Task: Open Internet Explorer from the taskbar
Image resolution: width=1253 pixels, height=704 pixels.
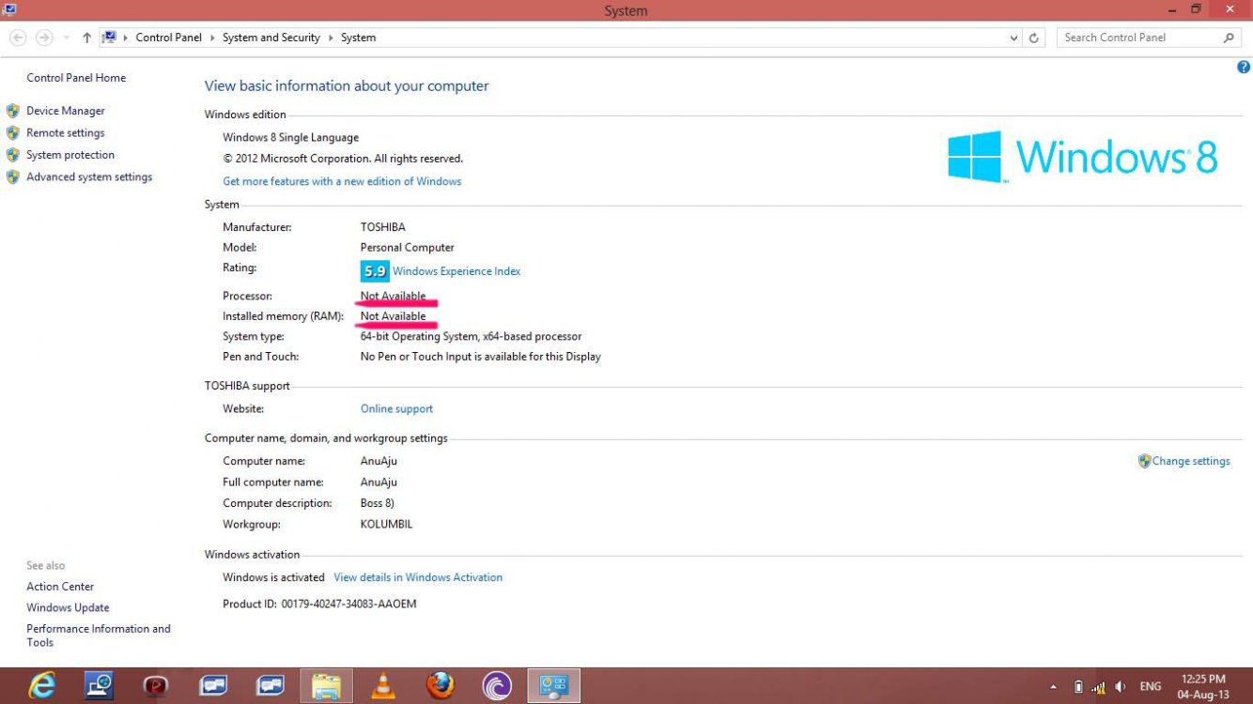Action: point(41,686)
